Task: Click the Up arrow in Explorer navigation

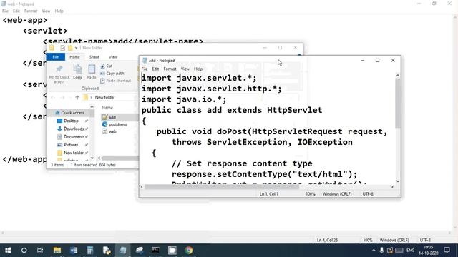Action: [x=77, y=97]
